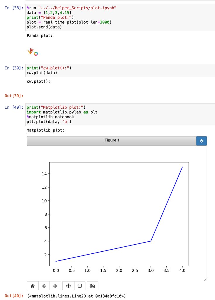Screen dimensions: 215x300
Task: Click the Out[39] output prompt
Action: 14,96
